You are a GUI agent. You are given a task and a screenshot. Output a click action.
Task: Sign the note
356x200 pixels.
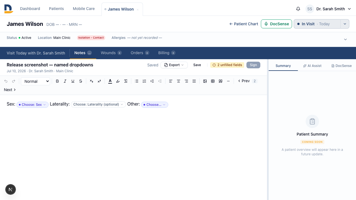coord(253,65)
